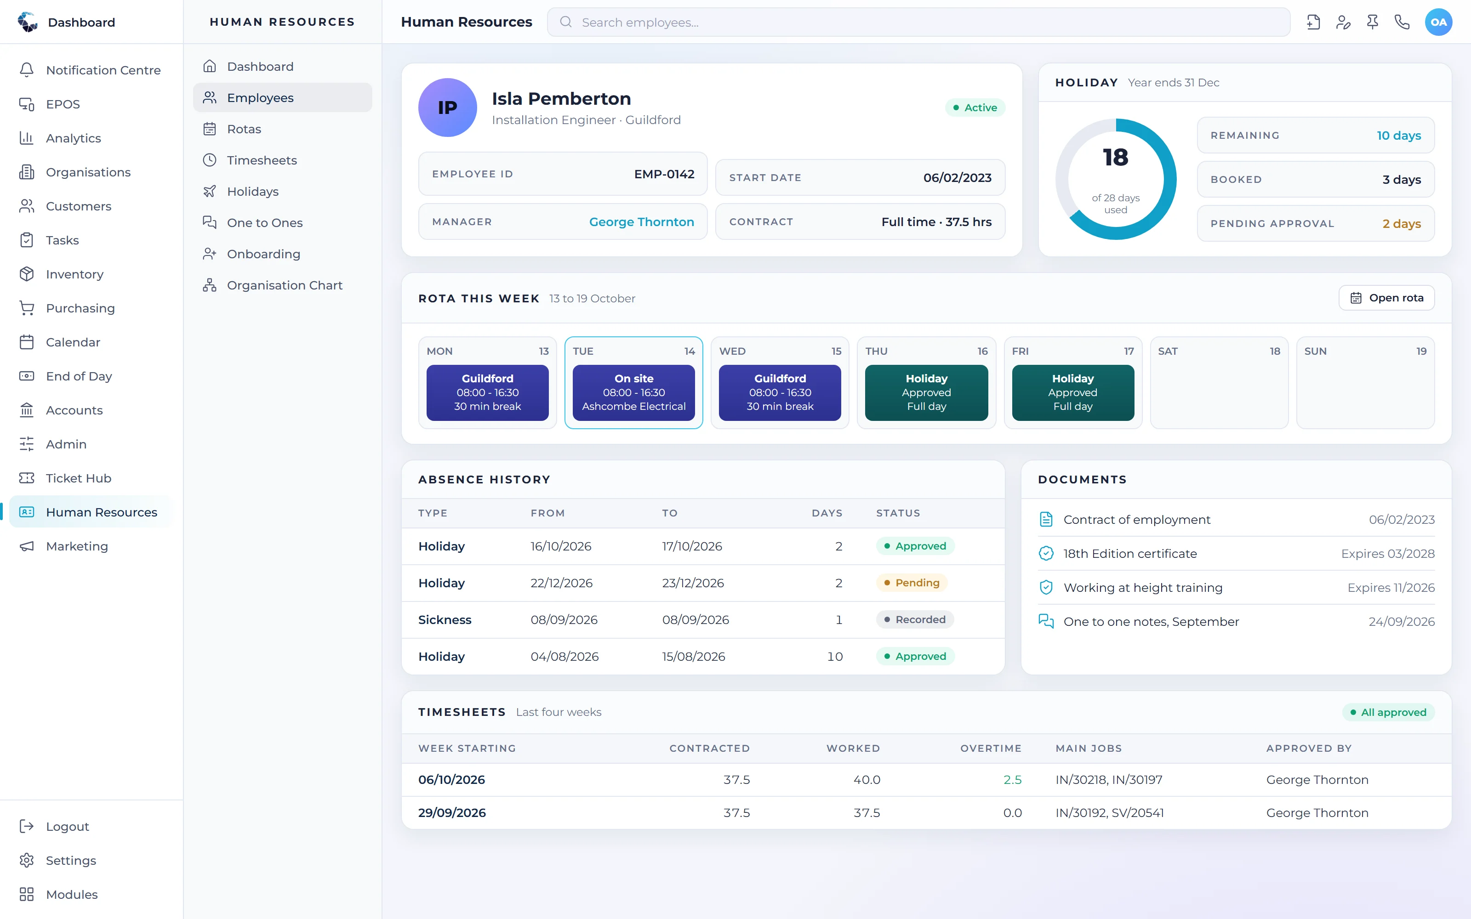Click the user edit icon in header

[1343, 23]
